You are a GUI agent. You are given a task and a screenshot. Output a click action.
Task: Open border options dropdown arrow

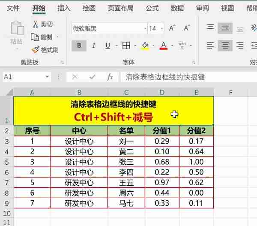(x=135, y=45)
